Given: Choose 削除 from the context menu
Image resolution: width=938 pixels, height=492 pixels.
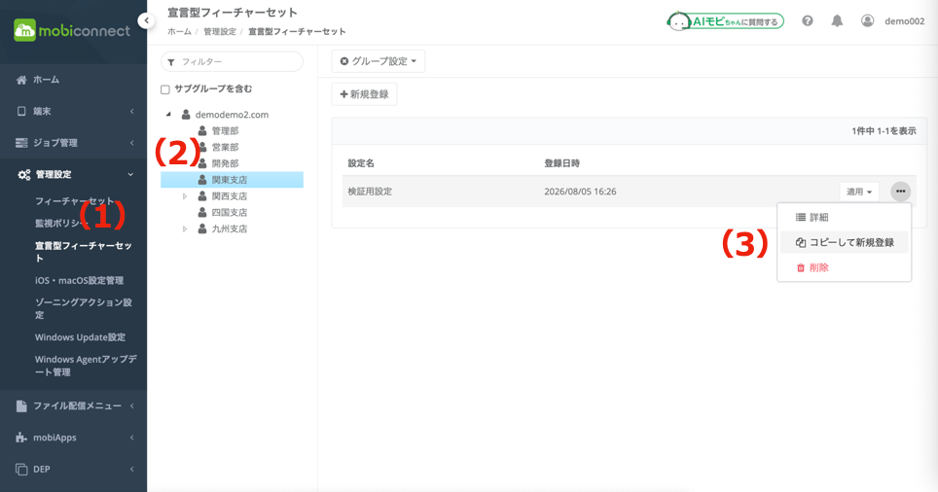Looking at the screenshot, I should tap(844, 267).
